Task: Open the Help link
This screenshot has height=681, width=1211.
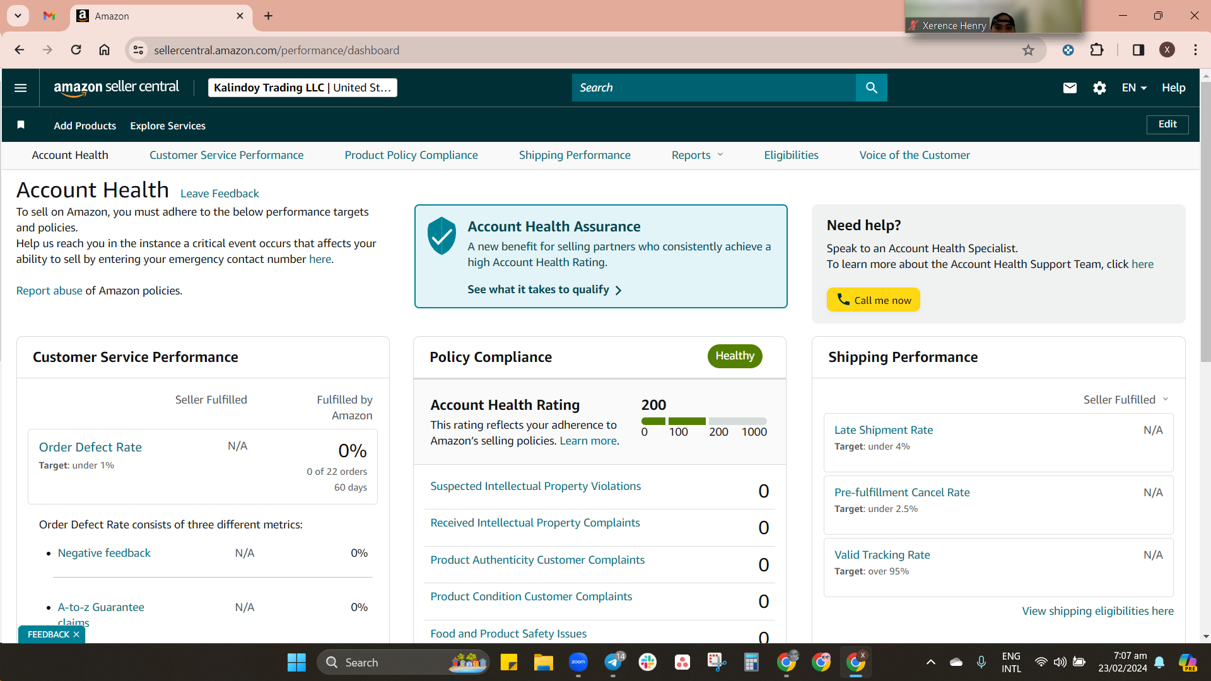Action: point(1174,88)
